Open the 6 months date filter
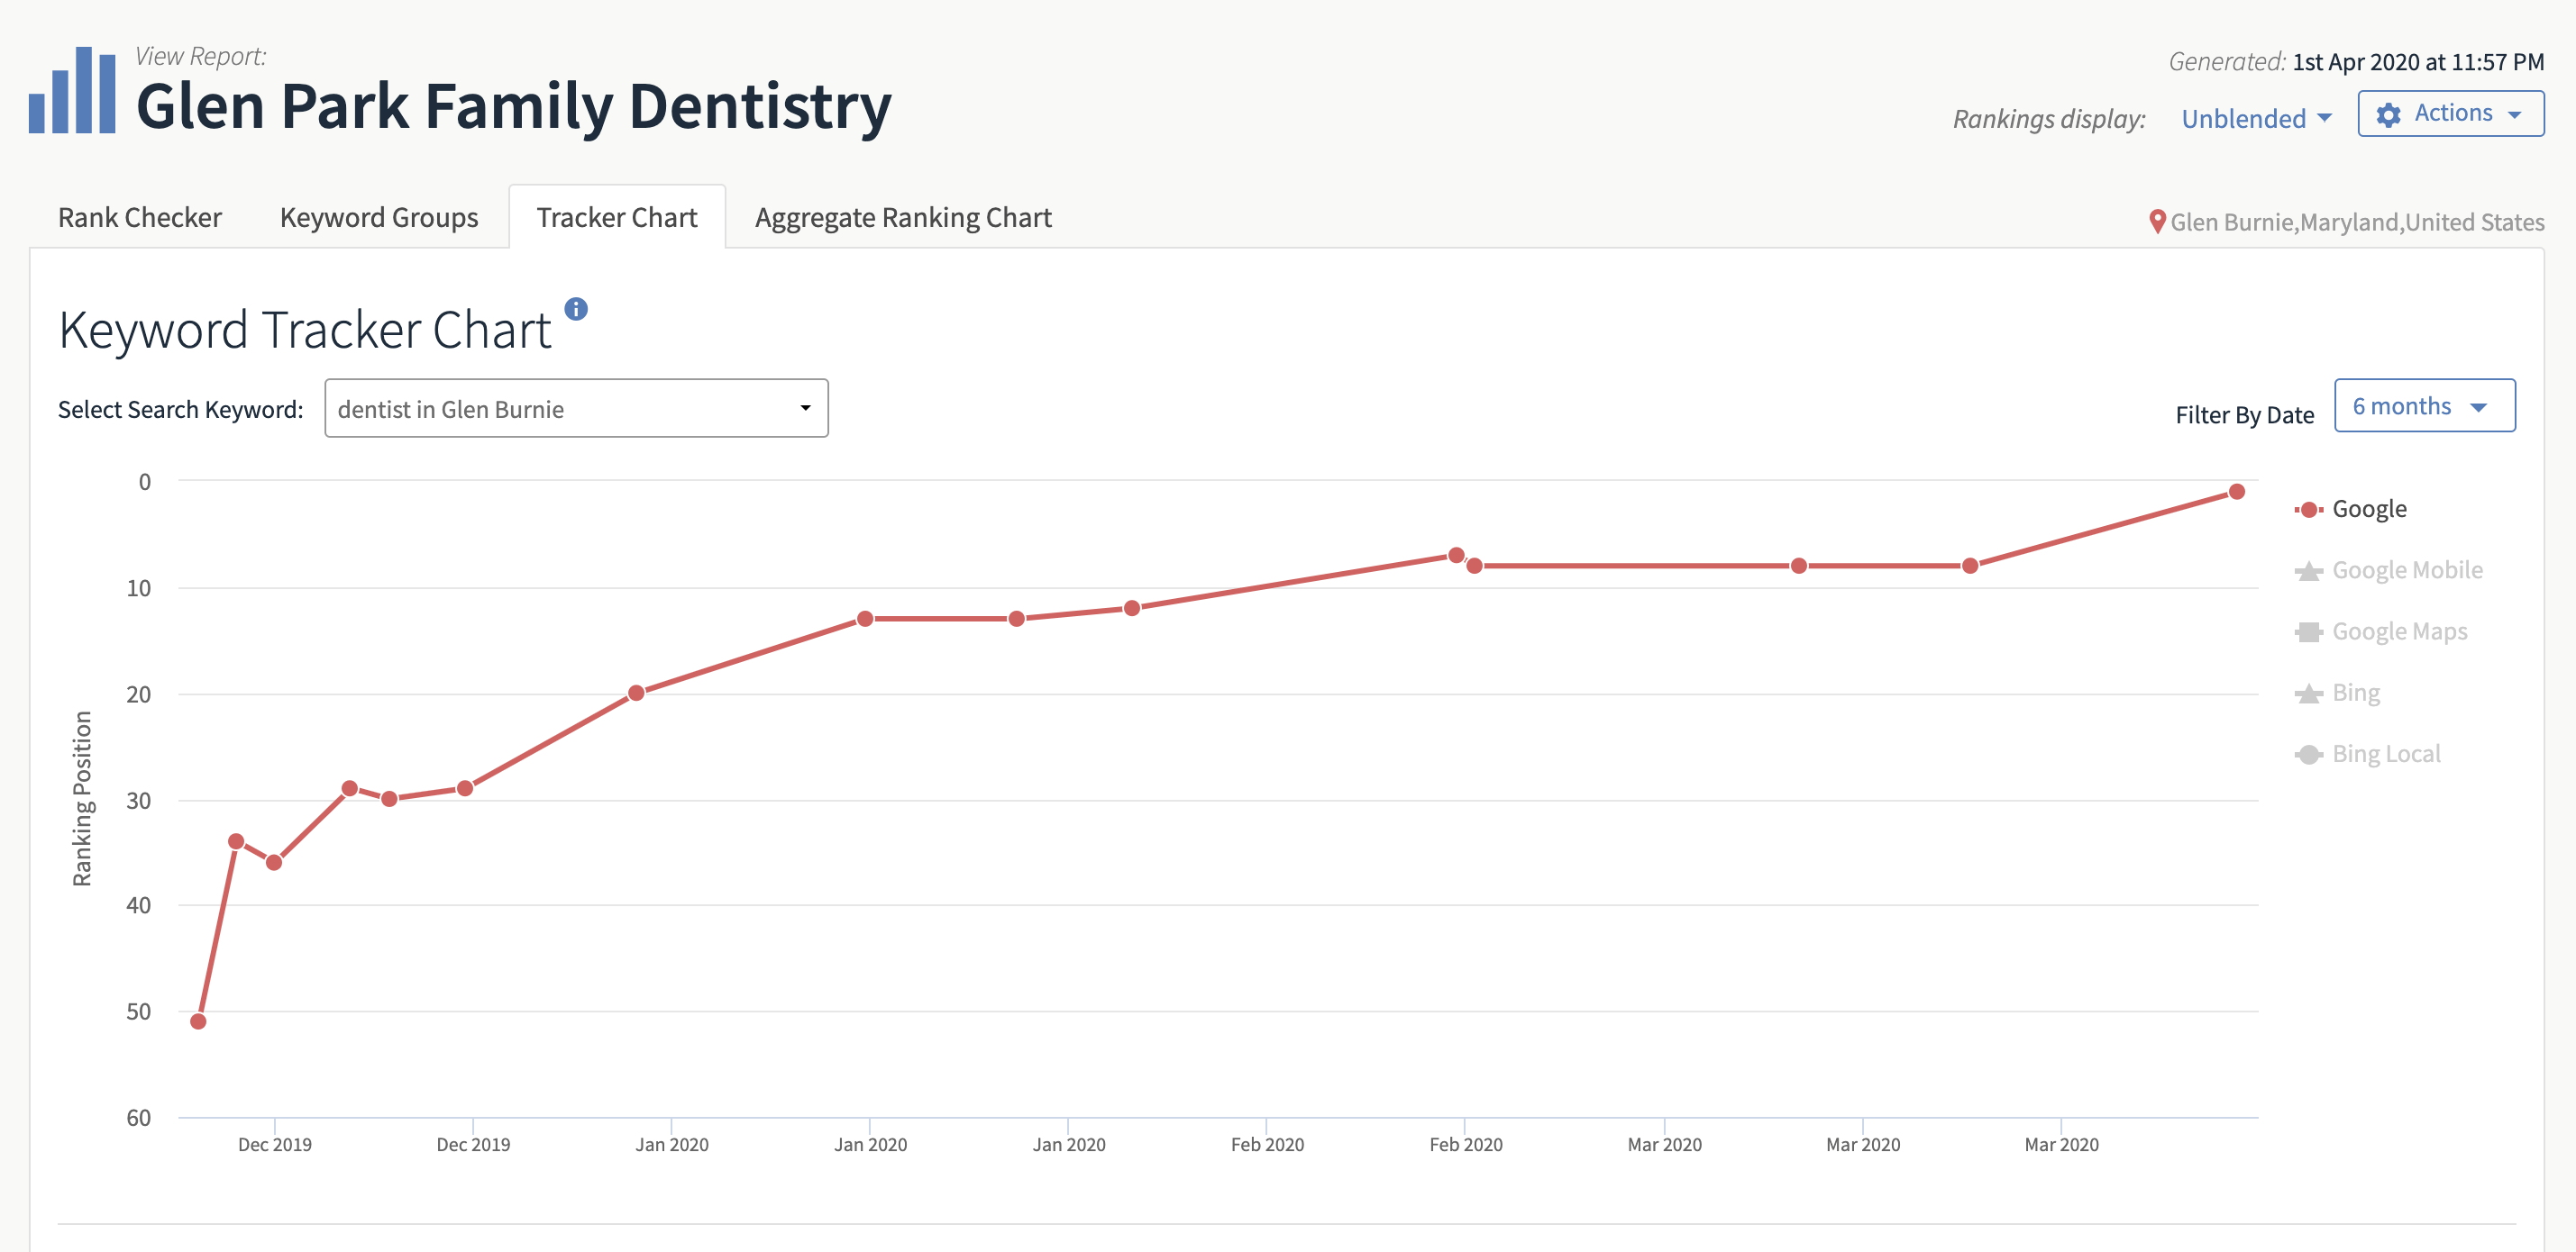 click(2424, 405)
